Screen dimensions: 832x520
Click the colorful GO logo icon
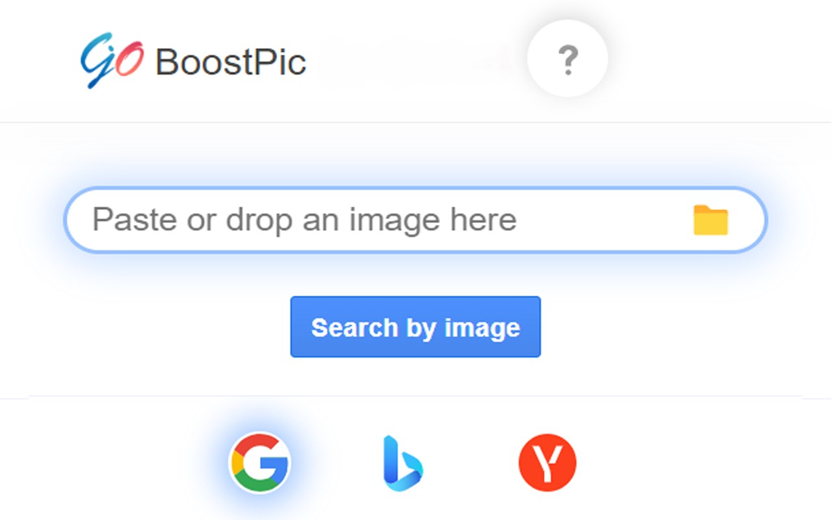tap(111, 60)
